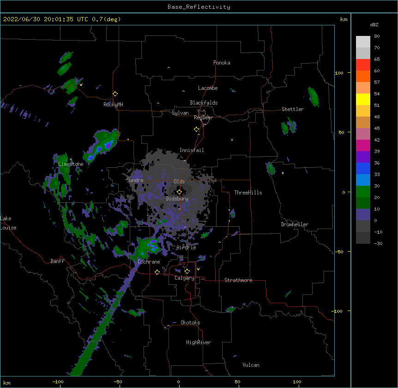Click the -50 tick on the right axis
This screenshot has width=398, height=388.
click(339, 252)
